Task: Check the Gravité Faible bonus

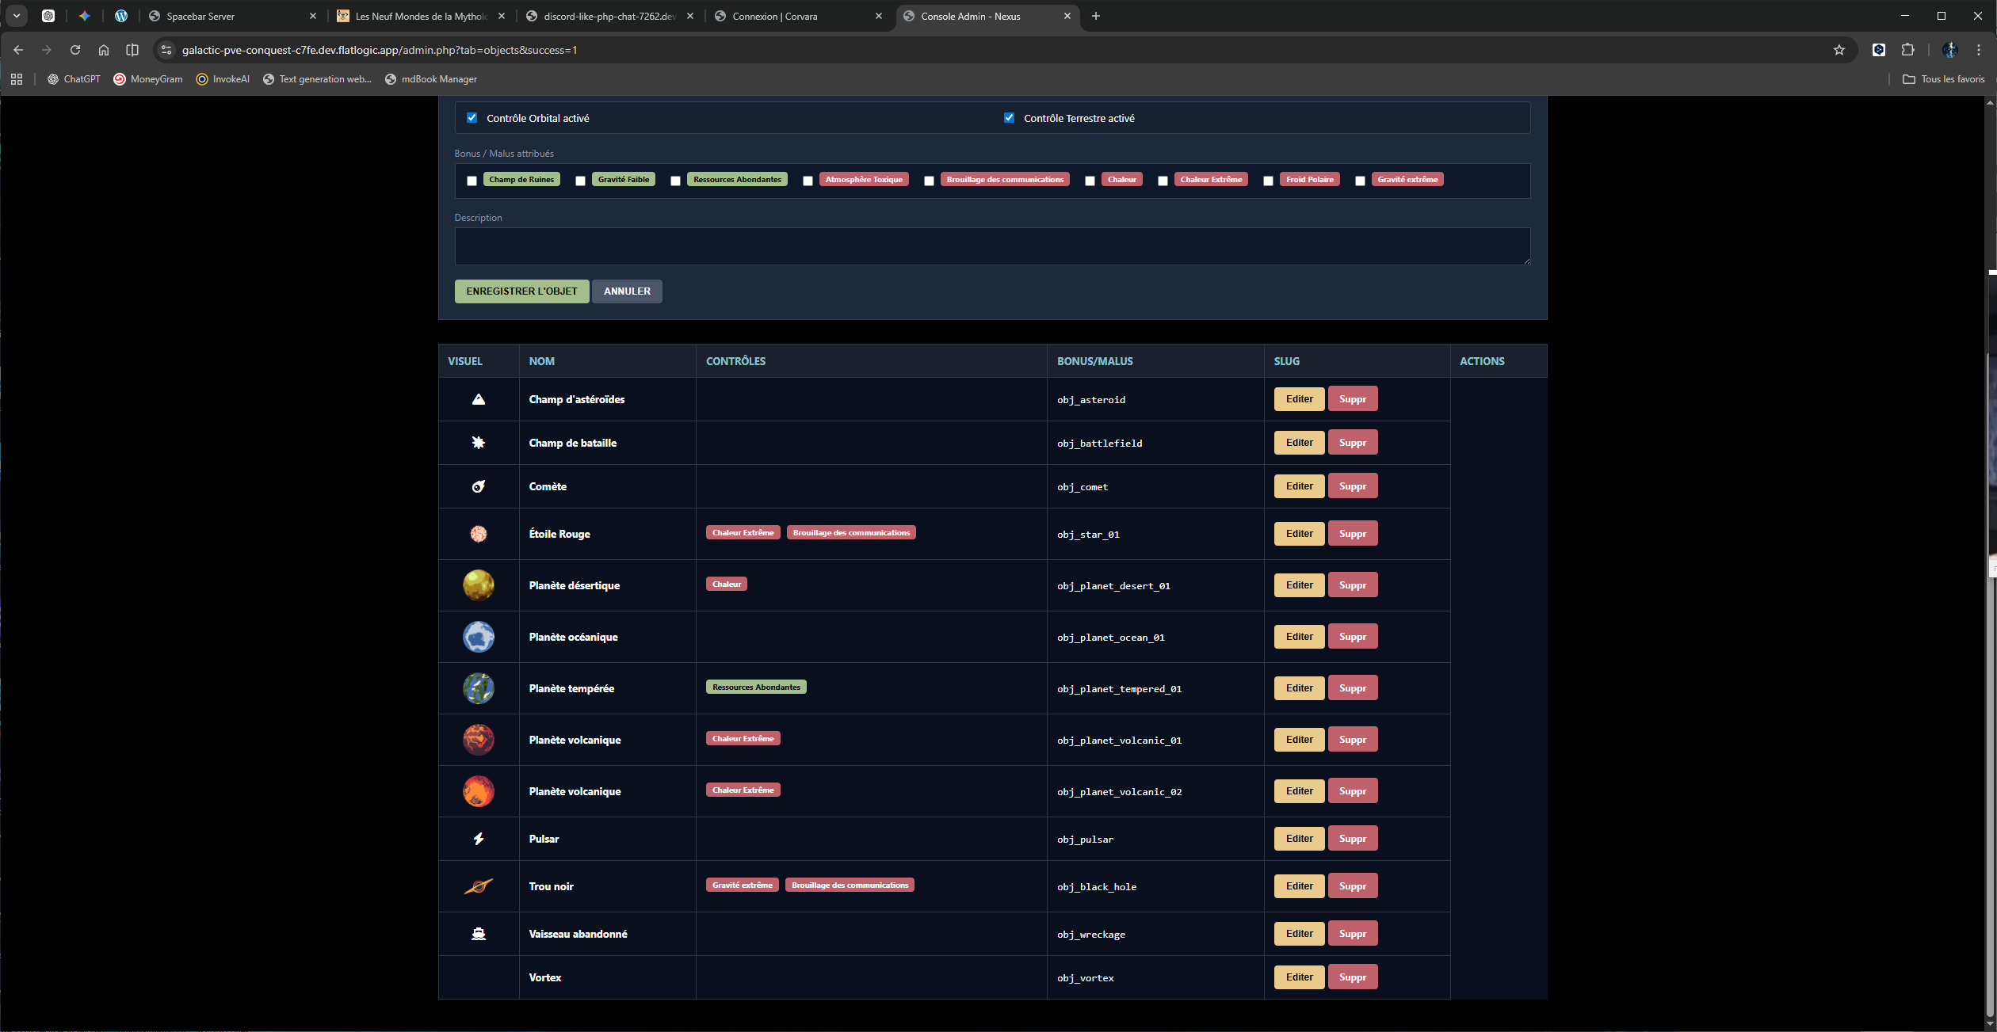Action: (581, 181)
